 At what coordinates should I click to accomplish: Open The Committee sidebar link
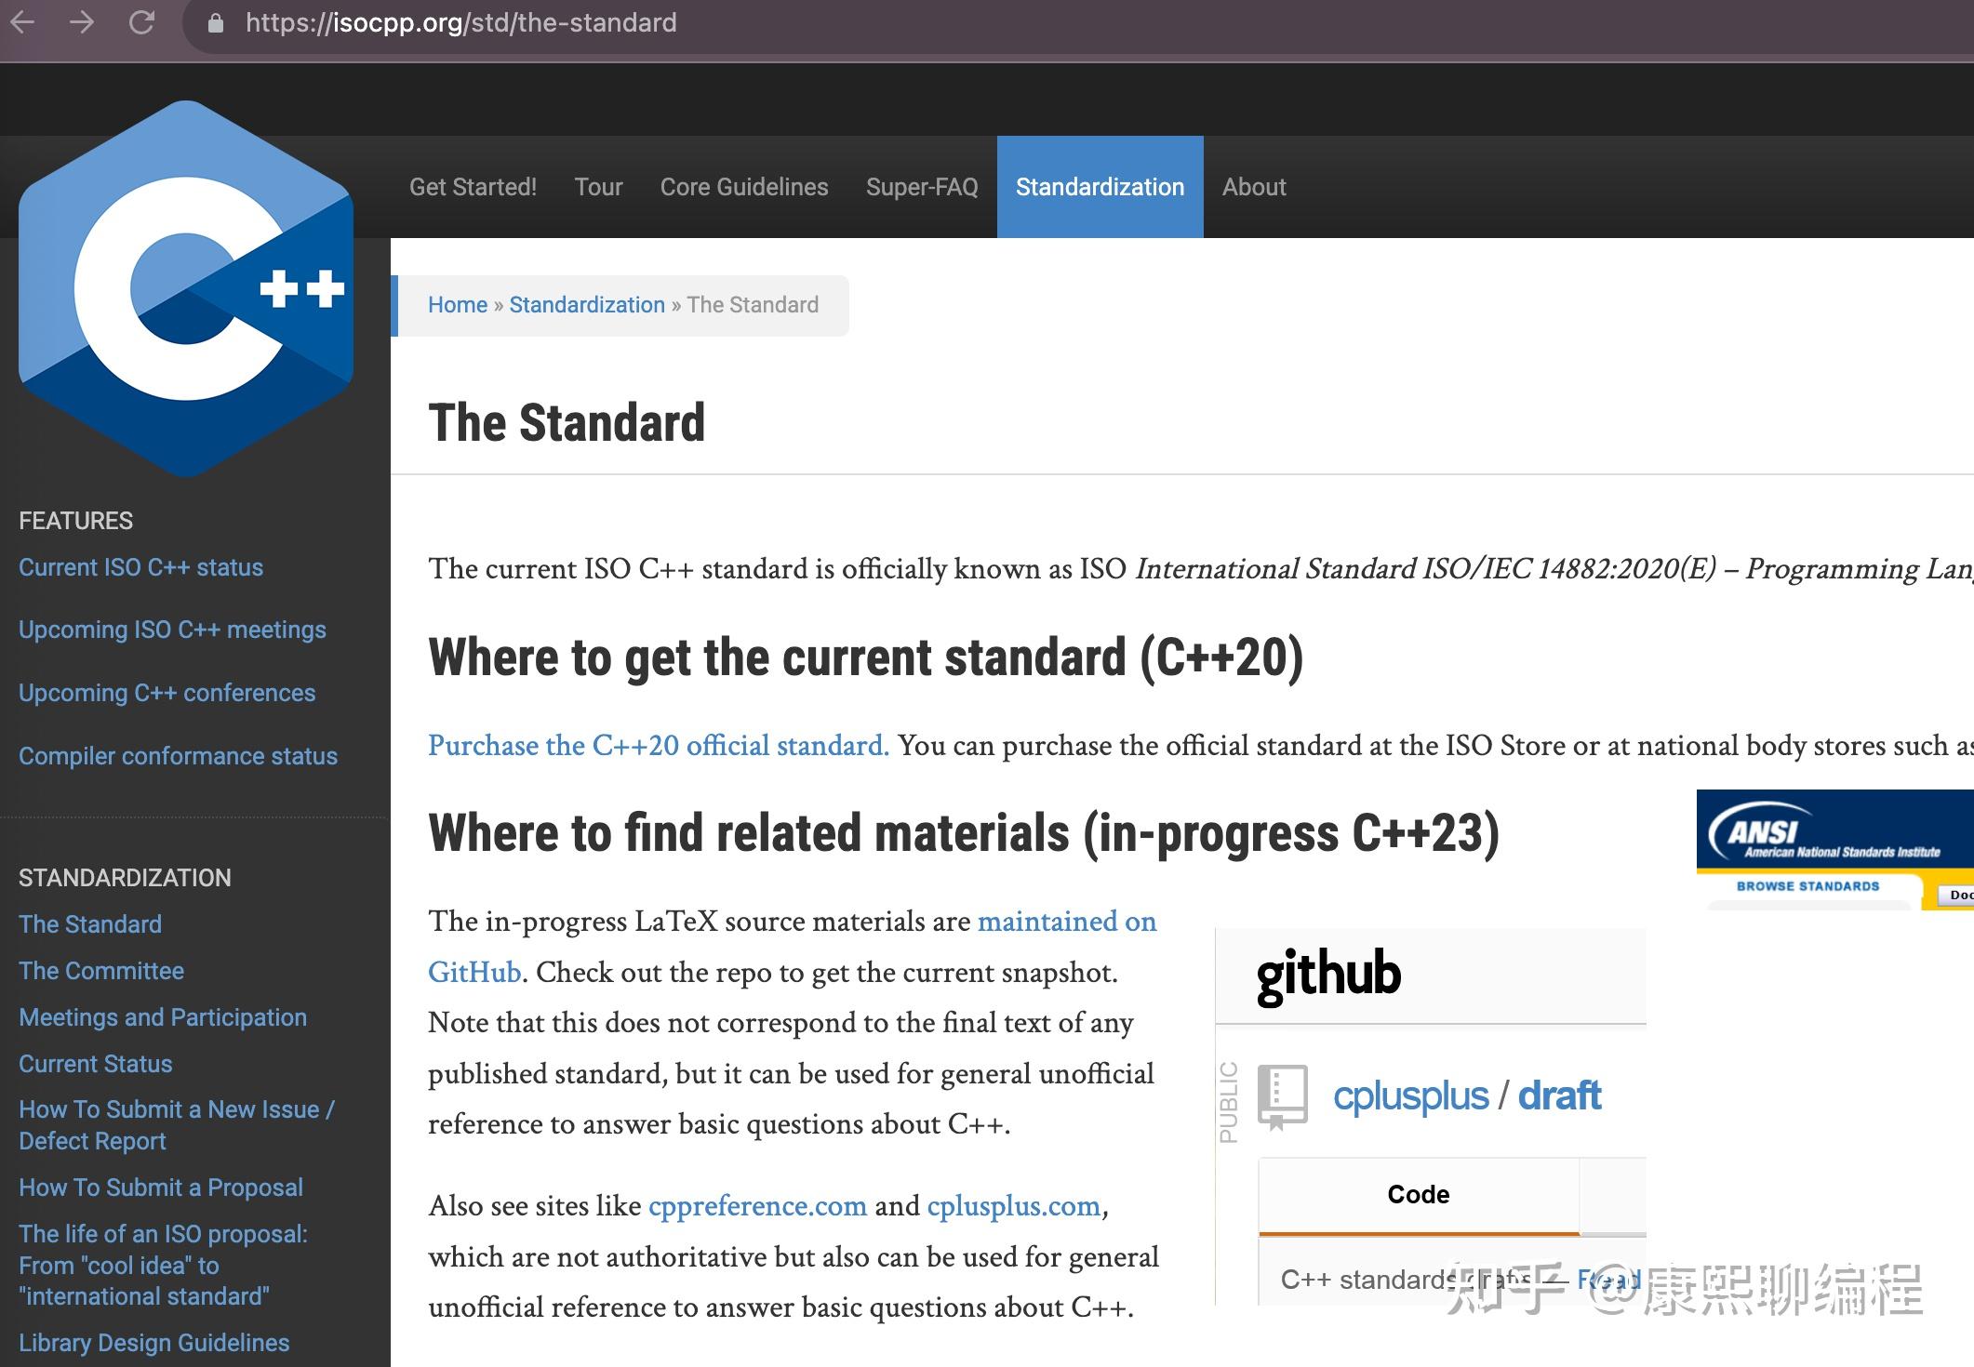[x=101, y=971]
